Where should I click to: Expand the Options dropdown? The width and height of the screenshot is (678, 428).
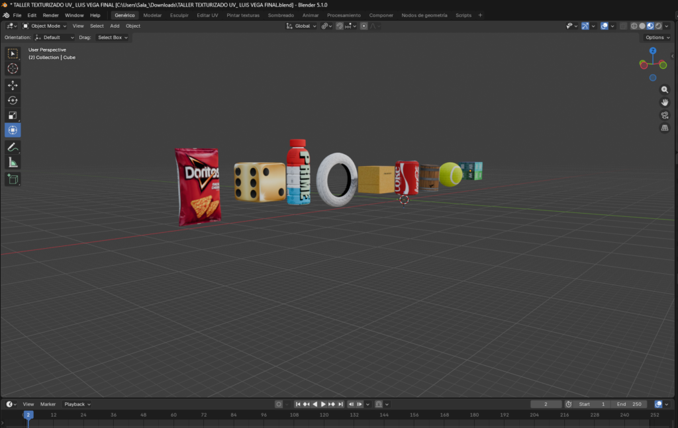coord(657,38)
